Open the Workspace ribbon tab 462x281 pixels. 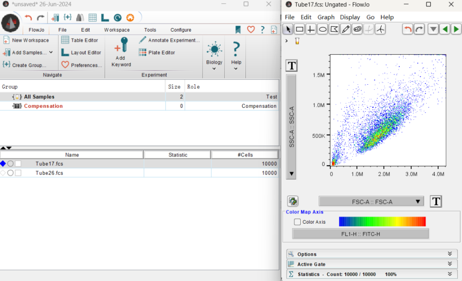(117, 30)
